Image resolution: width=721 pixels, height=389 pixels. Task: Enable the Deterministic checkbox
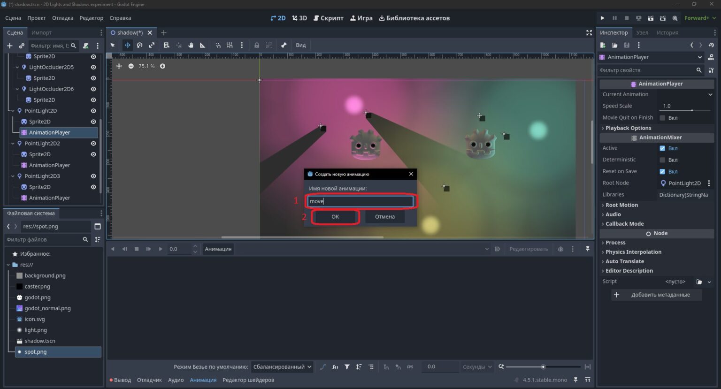[x=662, y=160]
